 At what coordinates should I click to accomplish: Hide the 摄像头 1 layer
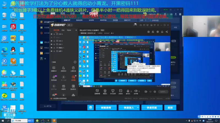click(51, 48)
